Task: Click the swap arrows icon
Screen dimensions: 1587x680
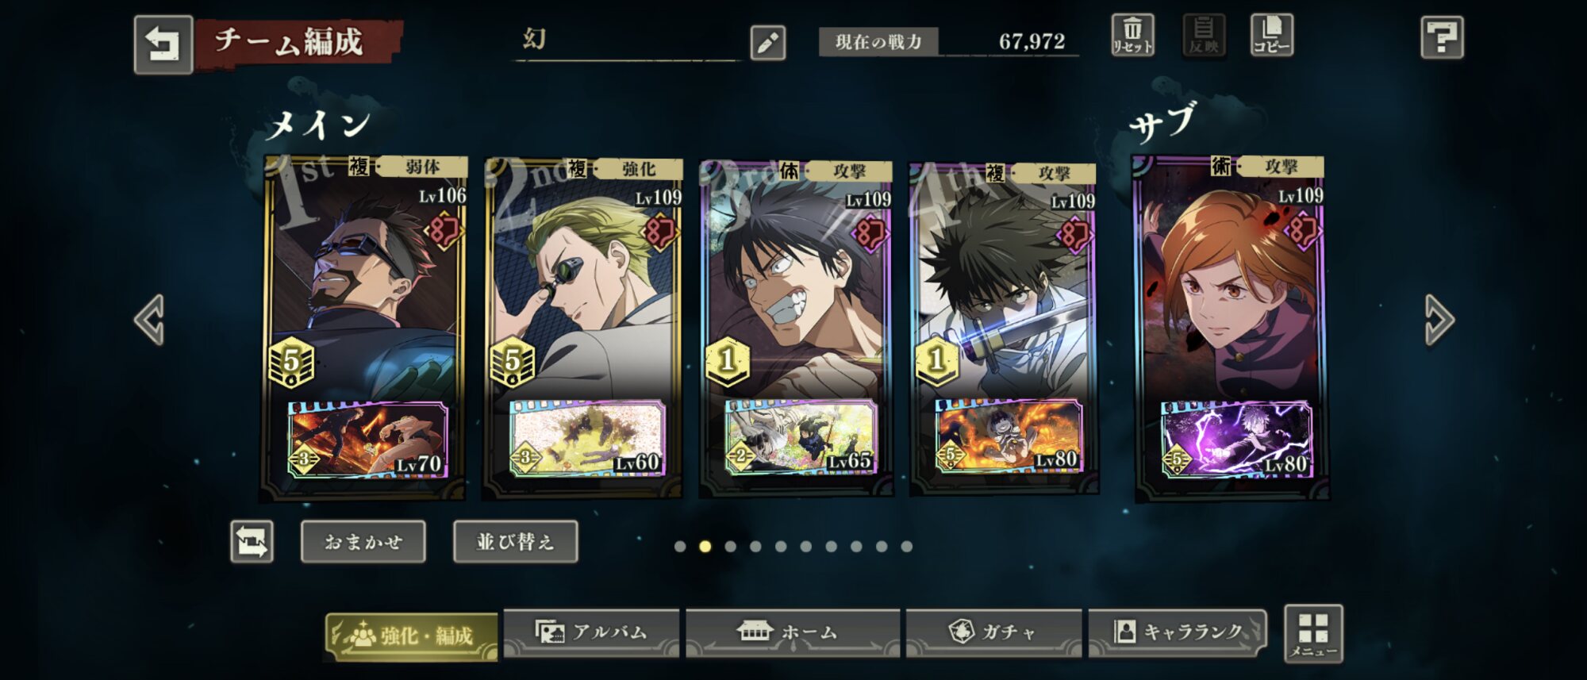Action: [x=252, y=542]
